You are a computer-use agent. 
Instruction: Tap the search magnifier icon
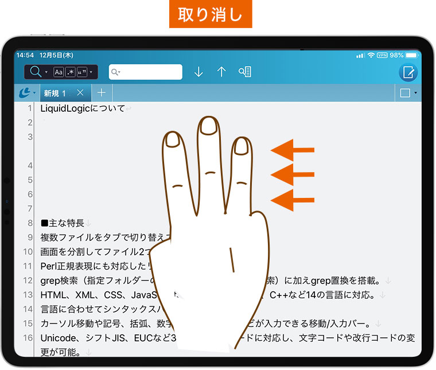[x=36, y=72]
